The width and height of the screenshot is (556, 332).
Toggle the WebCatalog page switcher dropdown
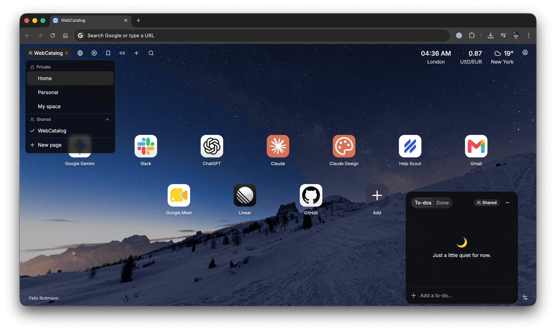click(x=48, y=53)
